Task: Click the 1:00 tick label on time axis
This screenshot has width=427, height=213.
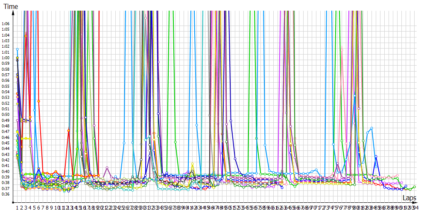Action: pos(6,58)
